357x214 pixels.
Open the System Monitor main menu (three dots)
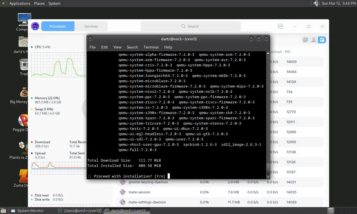click(x=280, y=26)
